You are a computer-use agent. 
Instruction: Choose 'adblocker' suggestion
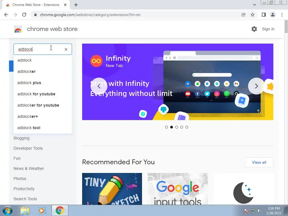(43, 71)
